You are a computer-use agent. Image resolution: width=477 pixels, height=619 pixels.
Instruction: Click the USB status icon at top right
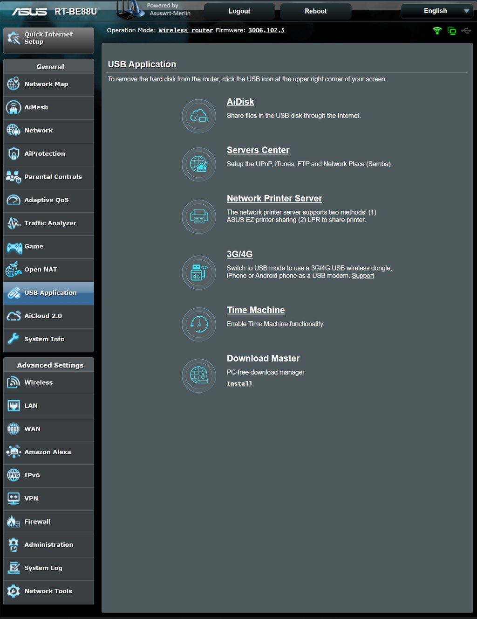pyautogui.click(x=466, y=31)
